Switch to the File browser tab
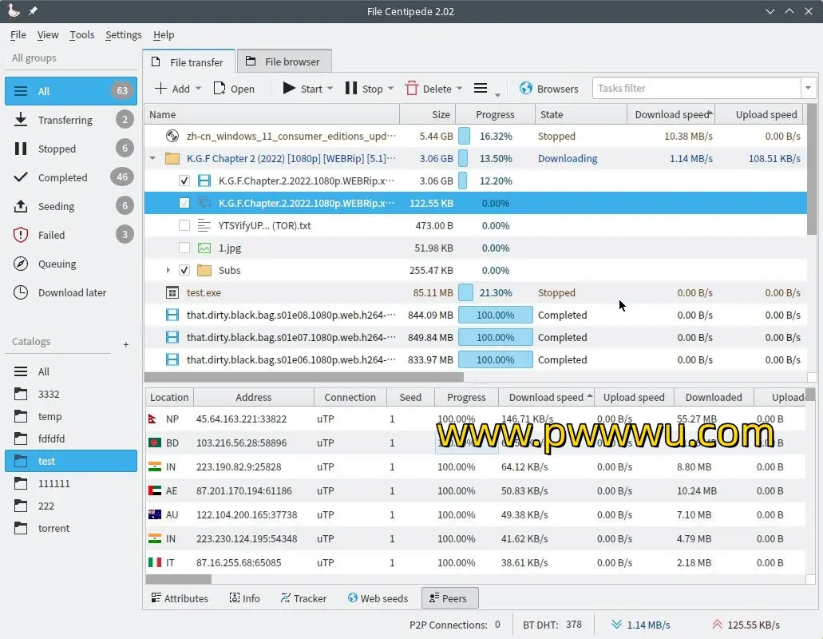The height and width of the screenshot is (639, 823). (x=283, y=62)
